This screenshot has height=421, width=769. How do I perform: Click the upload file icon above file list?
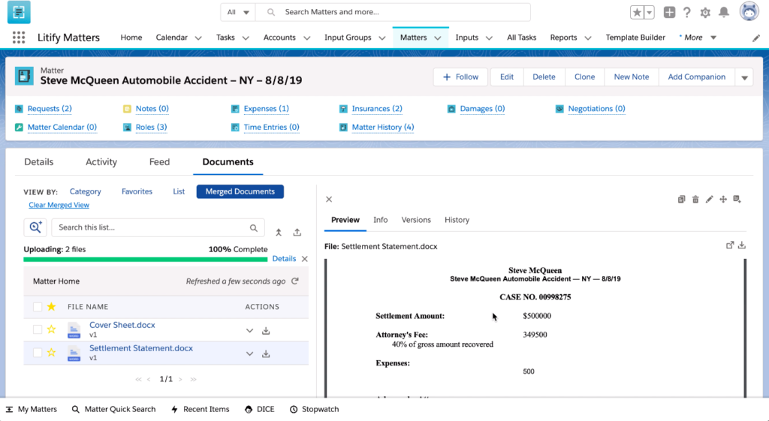(297, 233)
